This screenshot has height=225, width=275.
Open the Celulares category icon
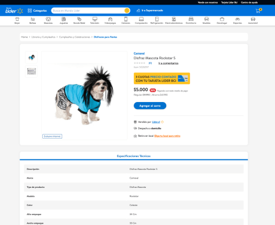pyautogui.click(x=126, y=20)
